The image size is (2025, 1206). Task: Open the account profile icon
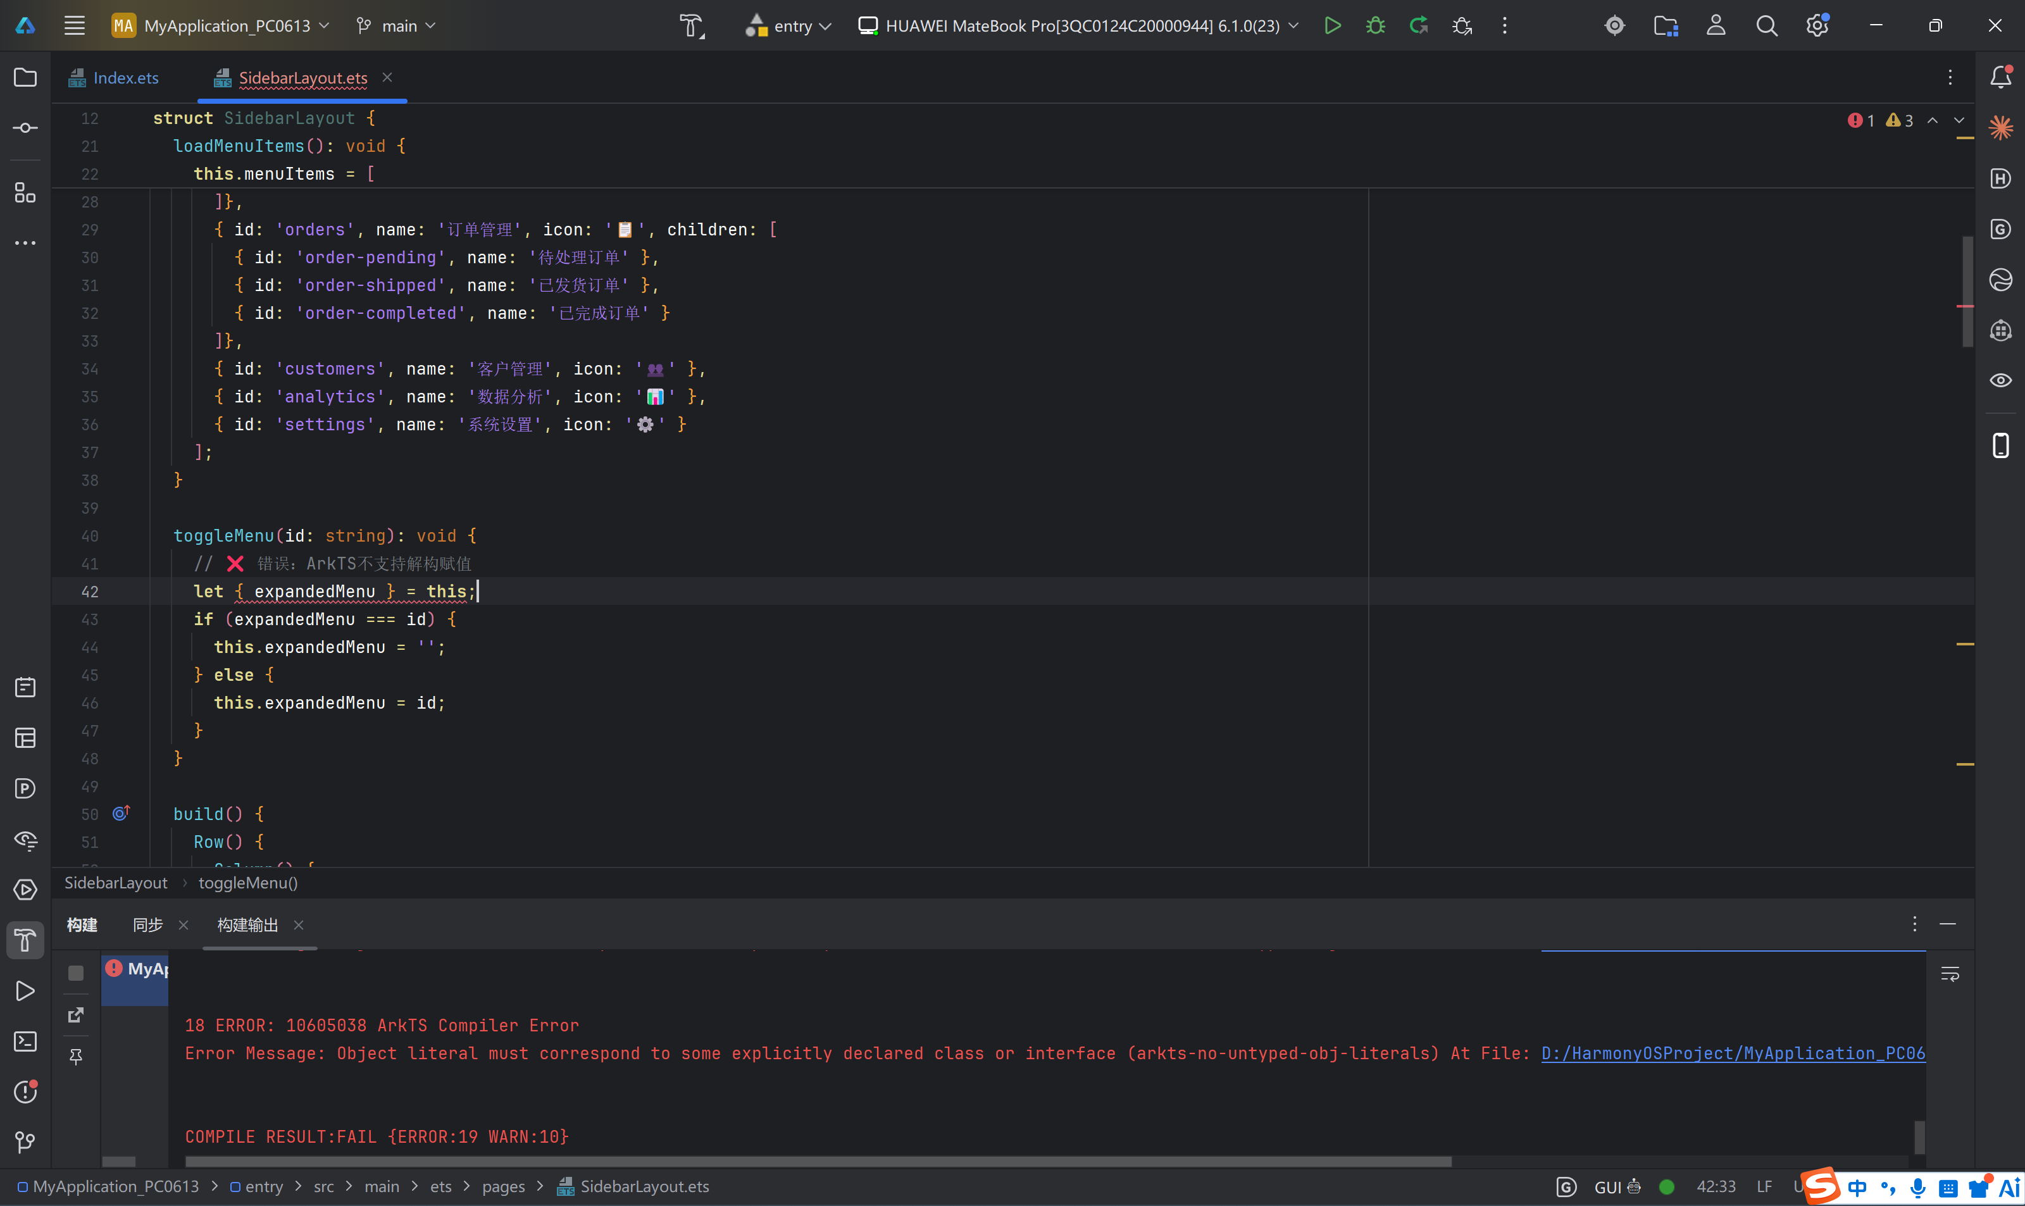pyautogui.click(x=1716, y=25)
